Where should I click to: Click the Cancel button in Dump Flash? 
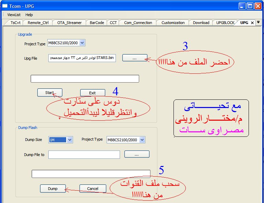tap(93, 189)
